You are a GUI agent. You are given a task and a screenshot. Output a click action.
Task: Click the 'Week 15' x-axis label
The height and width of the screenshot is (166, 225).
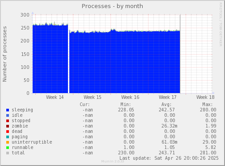pos(93,97)
